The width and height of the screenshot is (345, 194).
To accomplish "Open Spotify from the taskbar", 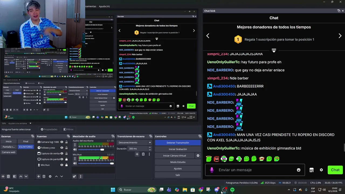I will click(x=232, y=190).
